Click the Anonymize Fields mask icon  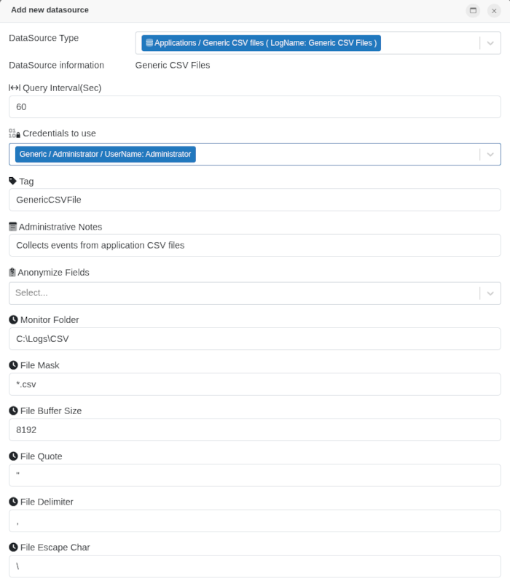pyautogui.click(x=12, y=272)
